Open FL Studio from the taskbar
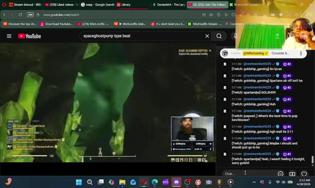This screenshot has height=188, width=315. [x=220, y=182]
